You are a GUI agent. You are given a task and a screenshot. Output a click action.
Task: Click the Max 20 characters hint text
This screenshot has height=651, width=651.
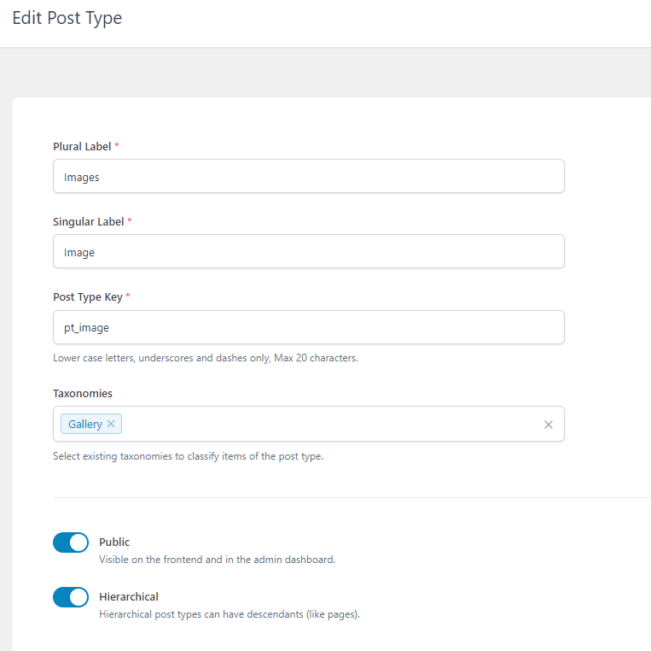(x=316, y=358)
